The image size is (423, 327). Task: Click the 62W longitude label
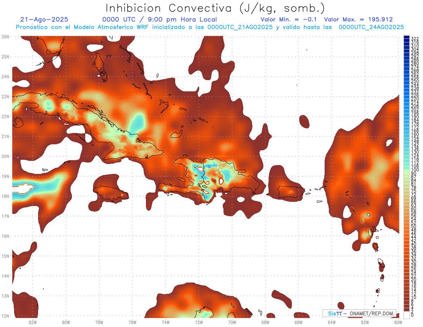click(365, 322)
